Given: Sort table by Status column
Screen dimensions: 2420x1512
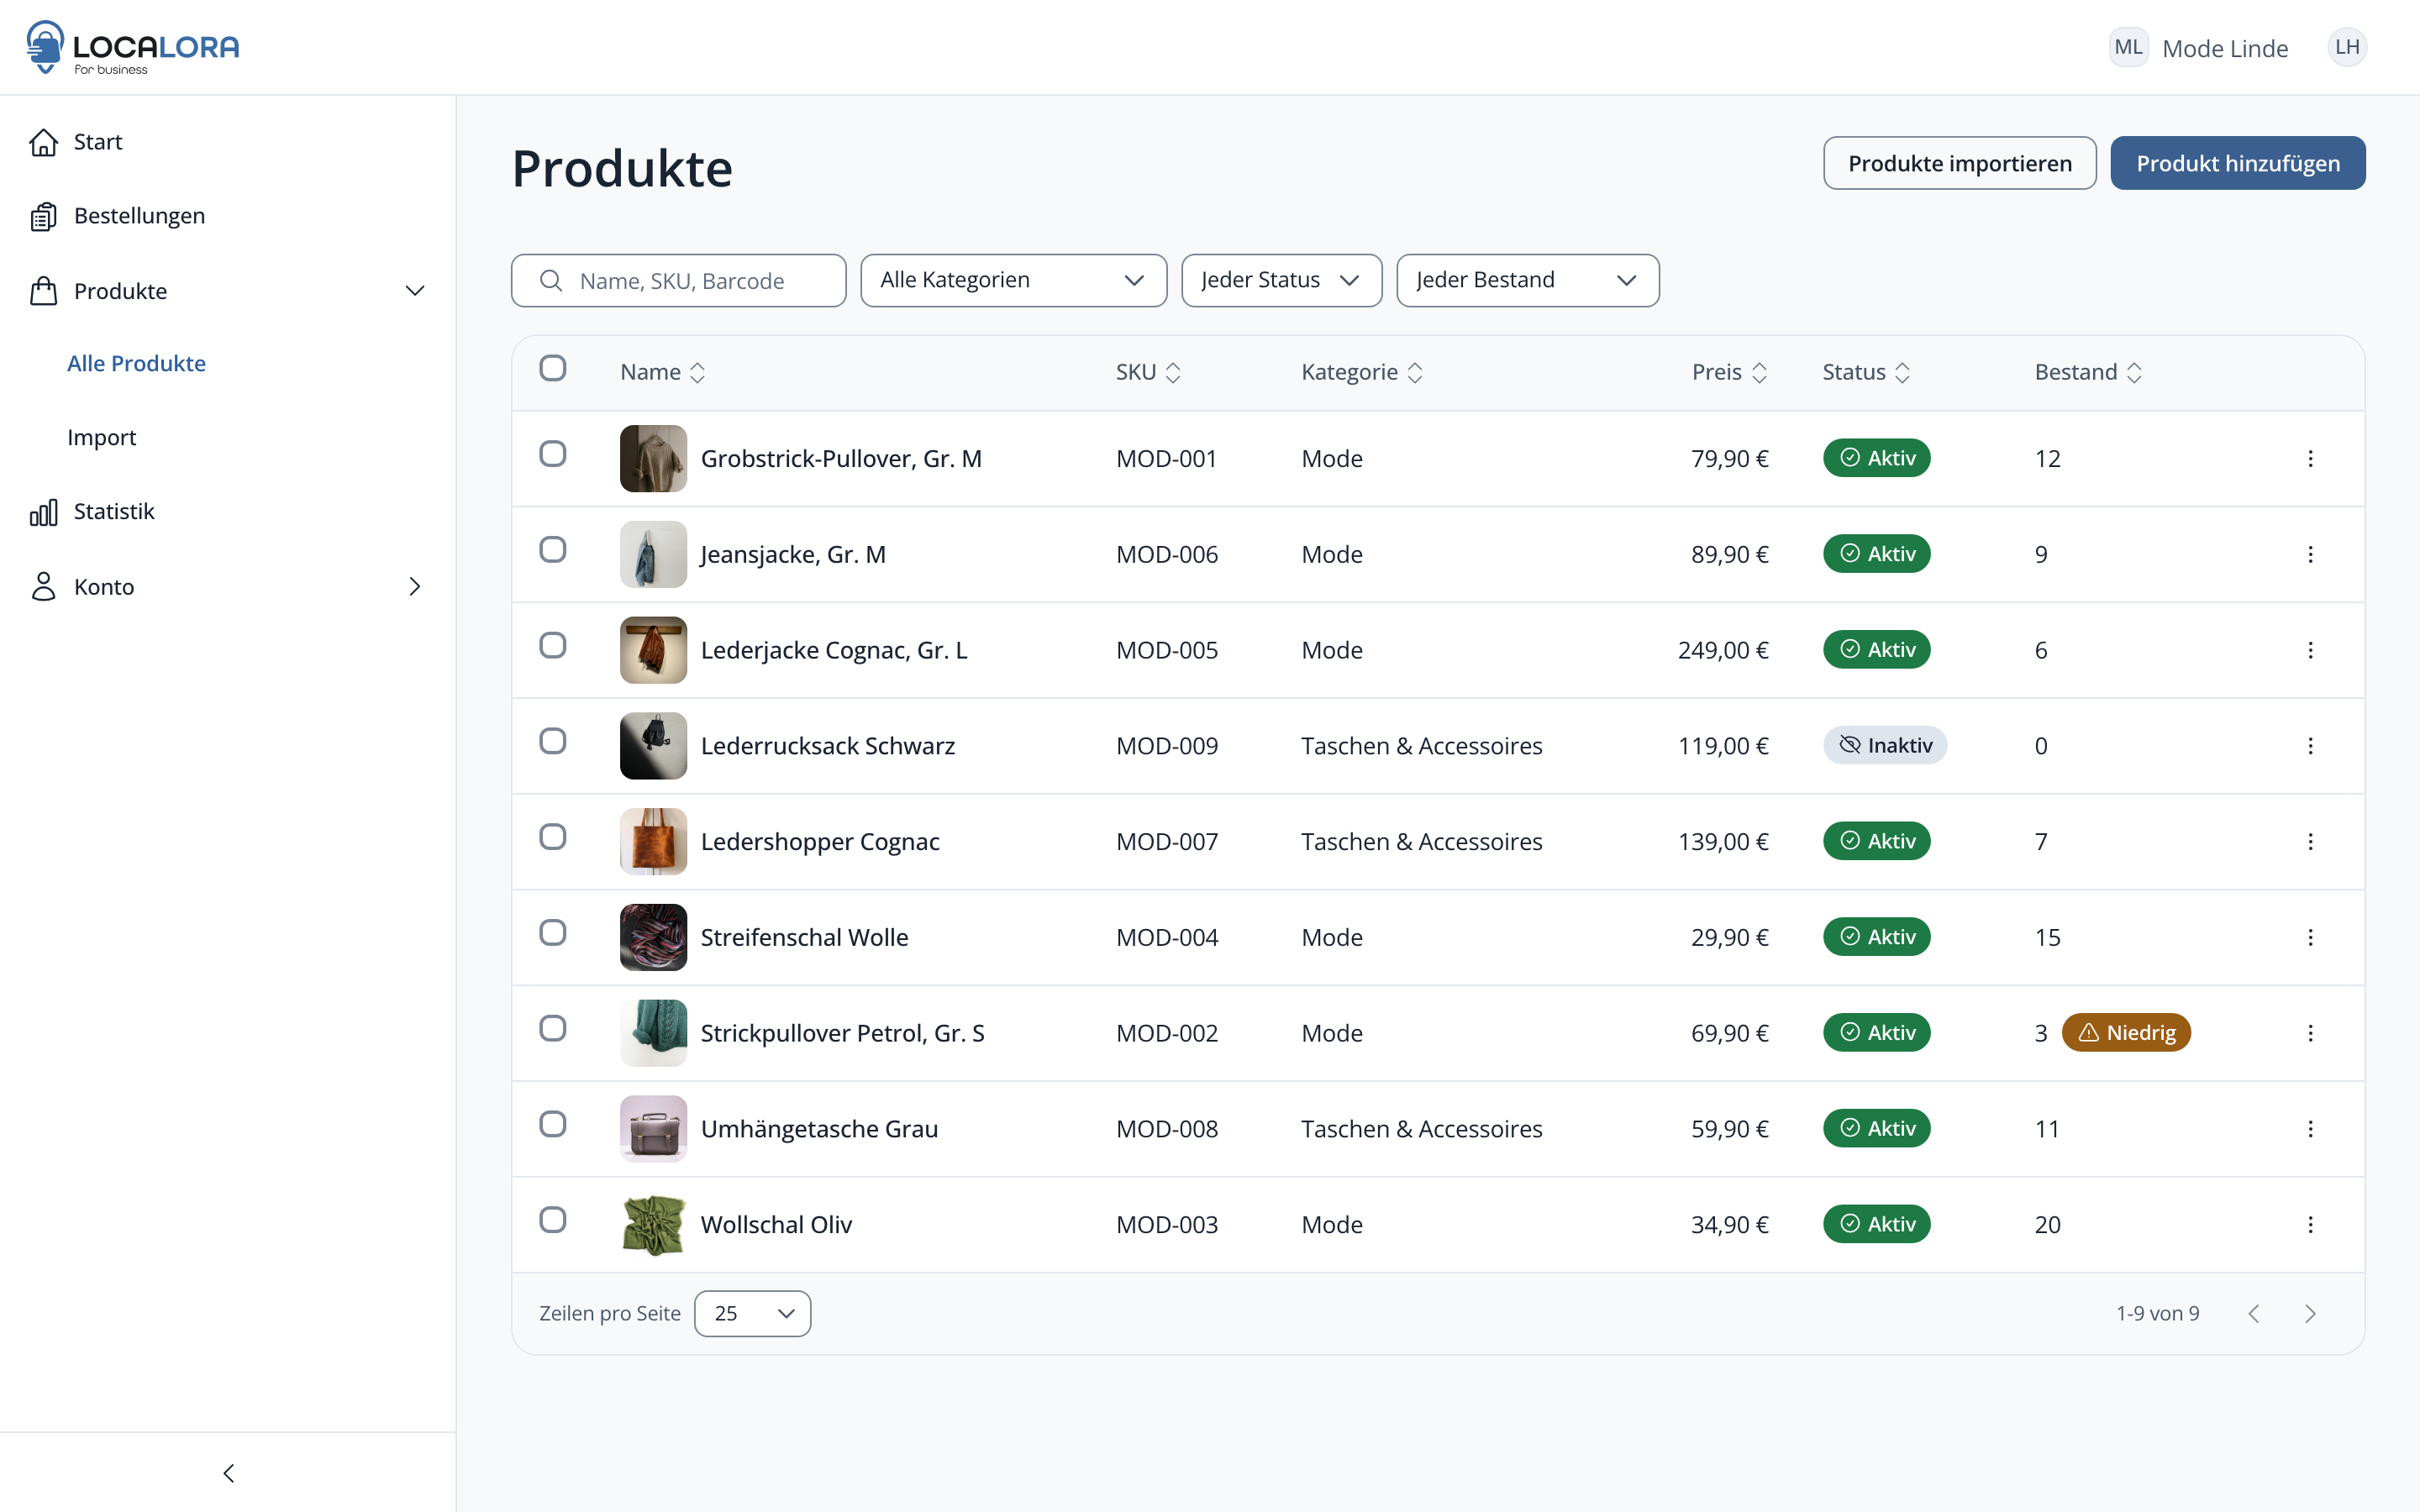Looking at the screenshot, I should [x=1866, y=372].
